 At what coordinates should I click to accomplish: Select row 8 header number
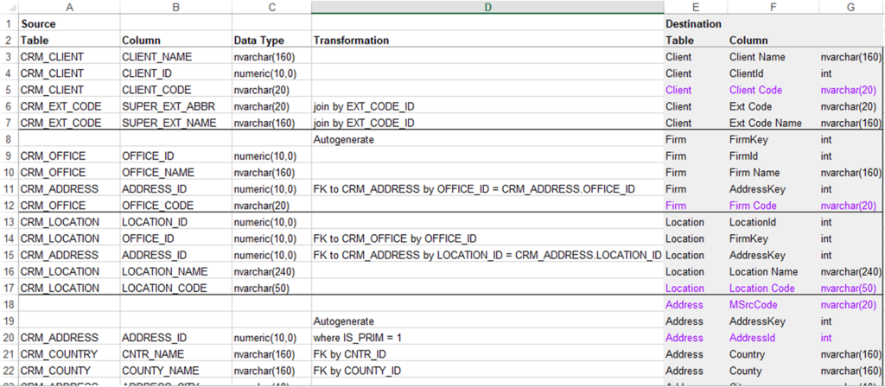9,139
